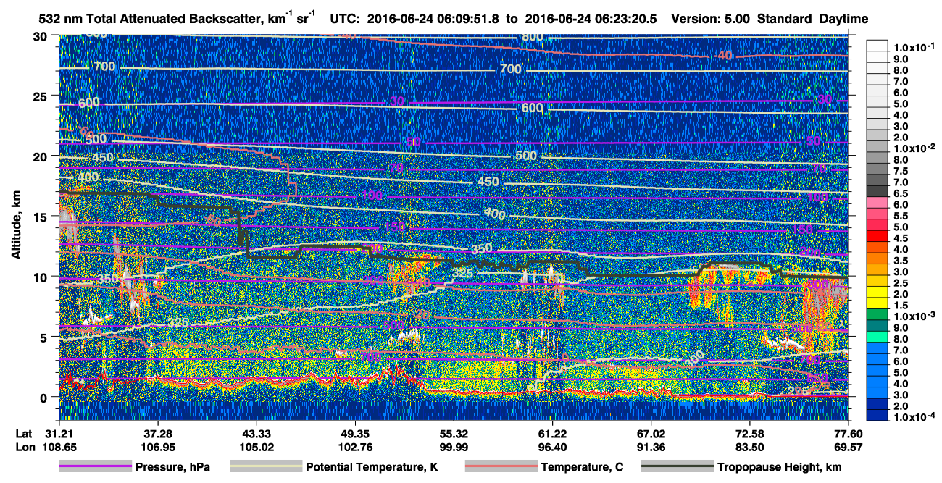The width and height of the screenshot is (942, 483).
Task: Click the colorbar label 6.5
Action: tap(901, 193)
